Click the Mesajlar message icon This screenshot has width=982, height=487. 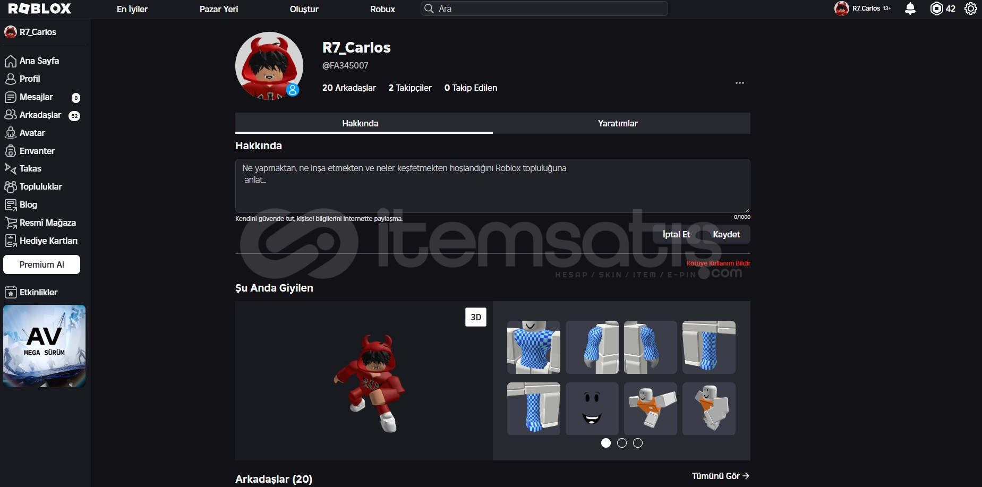pyautogui.click(x=10, y=97)
